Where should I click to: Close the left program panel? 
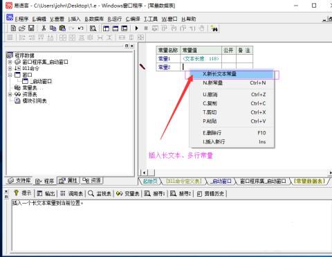[x=132, y=46]
